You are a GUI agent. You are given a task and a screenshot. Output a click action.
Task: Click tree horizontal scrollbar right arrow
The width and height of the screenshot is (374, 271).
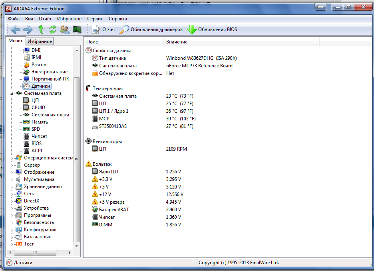[70, 253]
